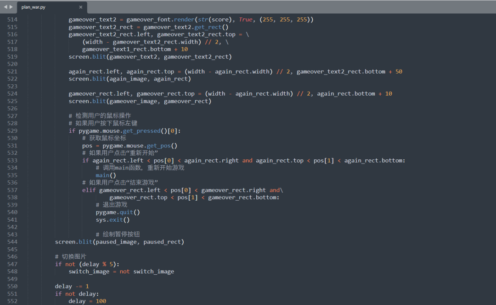Click the True keyword on line 514
Viewport: 496px width, 305px height.
[246, 19]
